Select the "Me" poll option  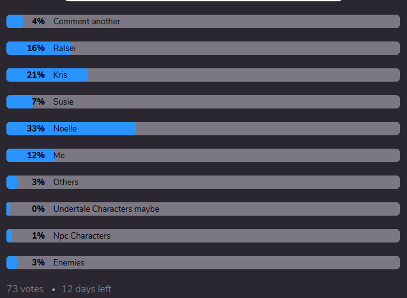[203, 155]
